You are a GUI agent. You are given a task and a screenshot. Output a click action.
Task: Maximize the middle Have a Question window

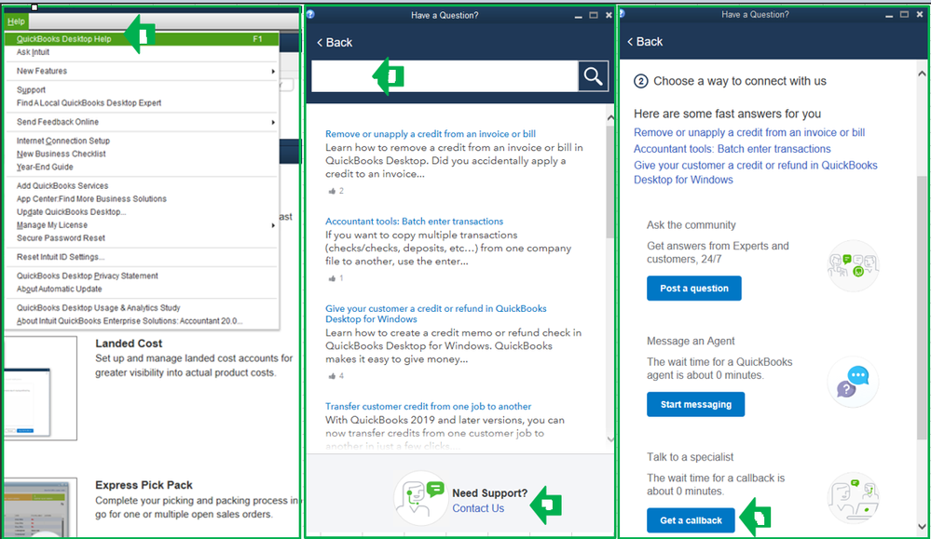pyautogui.click(x=593, y=16)
